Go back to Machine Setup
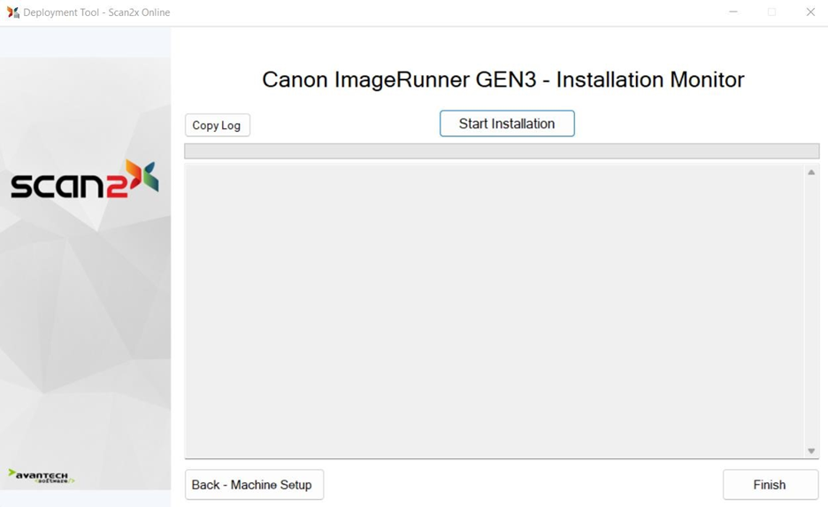The image size is (828, 507). (254, 485)
